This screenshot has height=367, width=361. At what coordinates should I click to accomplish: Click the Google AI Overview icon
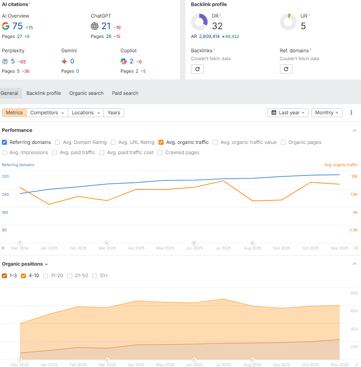pos(6,26)
